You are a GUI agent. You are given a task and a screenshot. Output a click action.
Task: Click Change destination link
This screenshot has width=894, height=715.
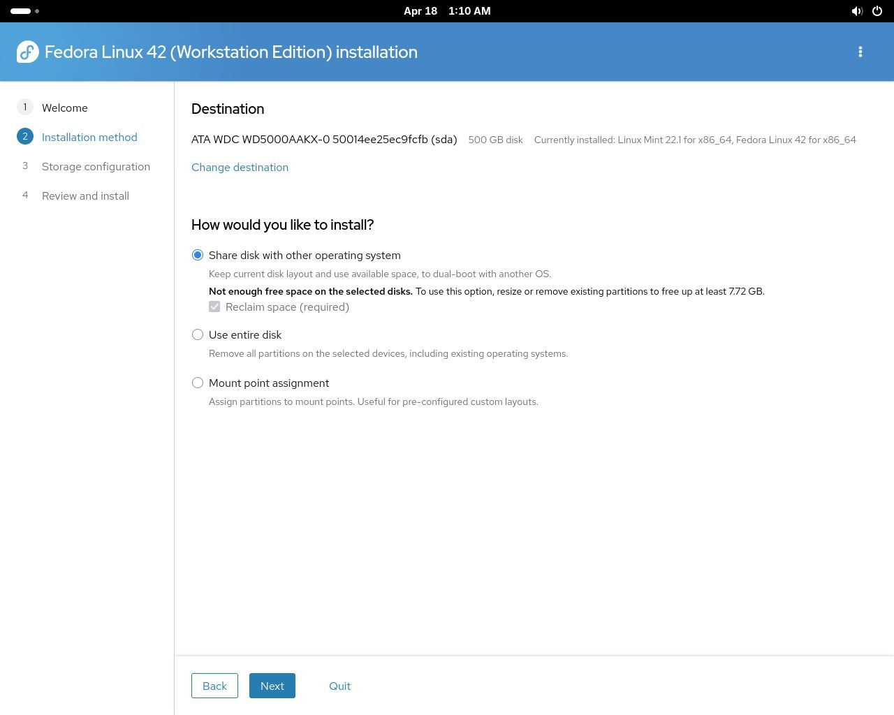coord(240,167)
